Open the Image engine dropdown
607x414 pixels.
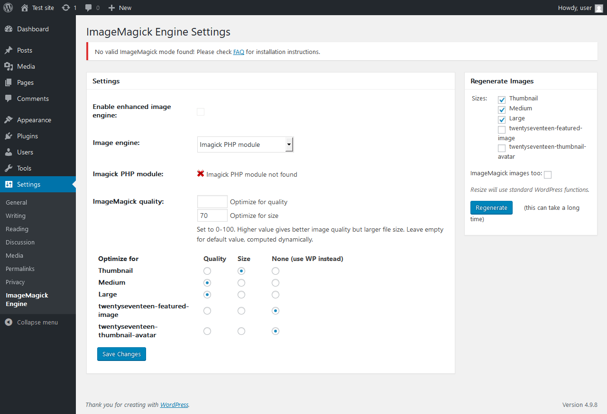tap(245, 144)
